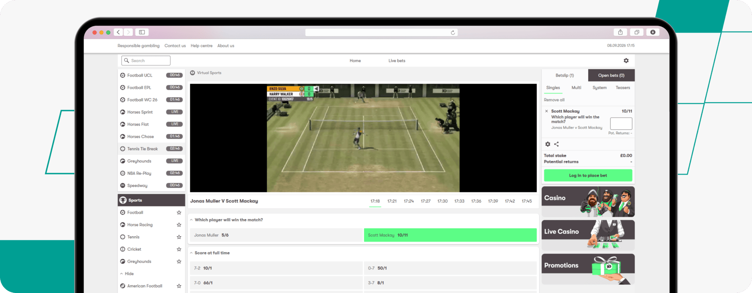Select the System tab
Screen dimensions: 752x293
click(600, 88)
